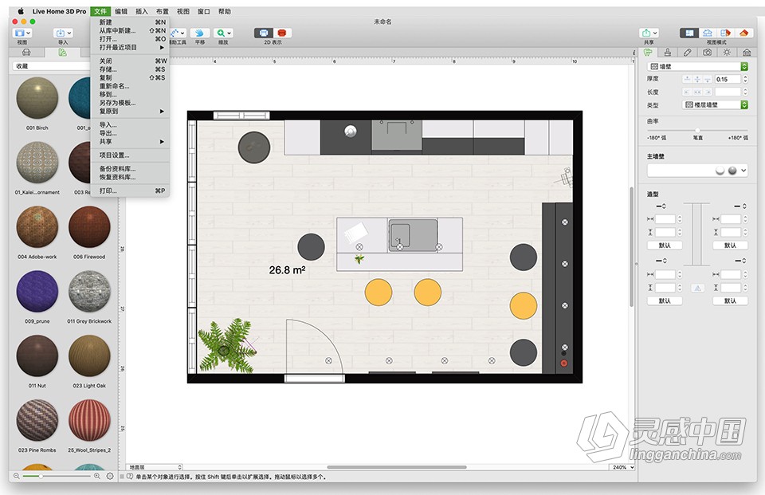Click the Apple menu logo
Viewport: 765px width, 495px height.
pos(21,11)
